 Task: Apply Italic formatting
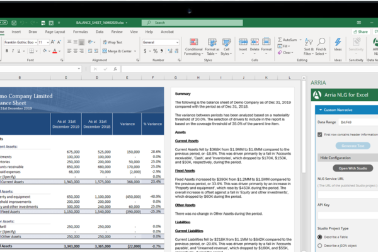(13, 51)
